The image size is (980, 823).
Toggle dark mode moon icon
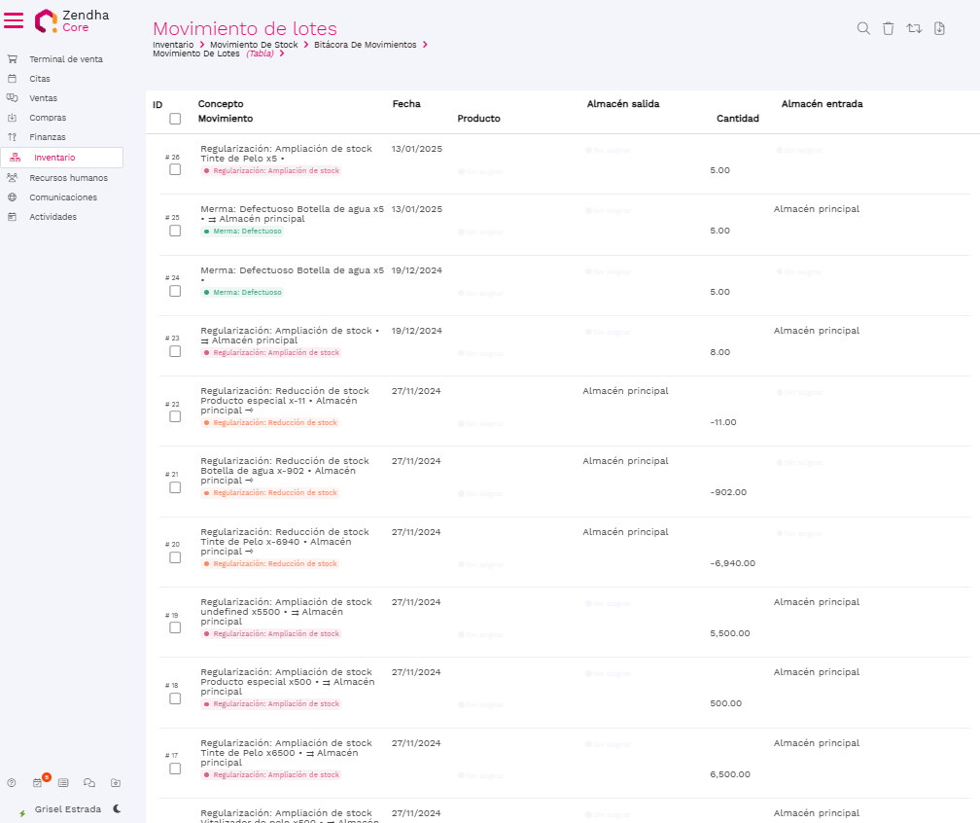pos(118,808)
